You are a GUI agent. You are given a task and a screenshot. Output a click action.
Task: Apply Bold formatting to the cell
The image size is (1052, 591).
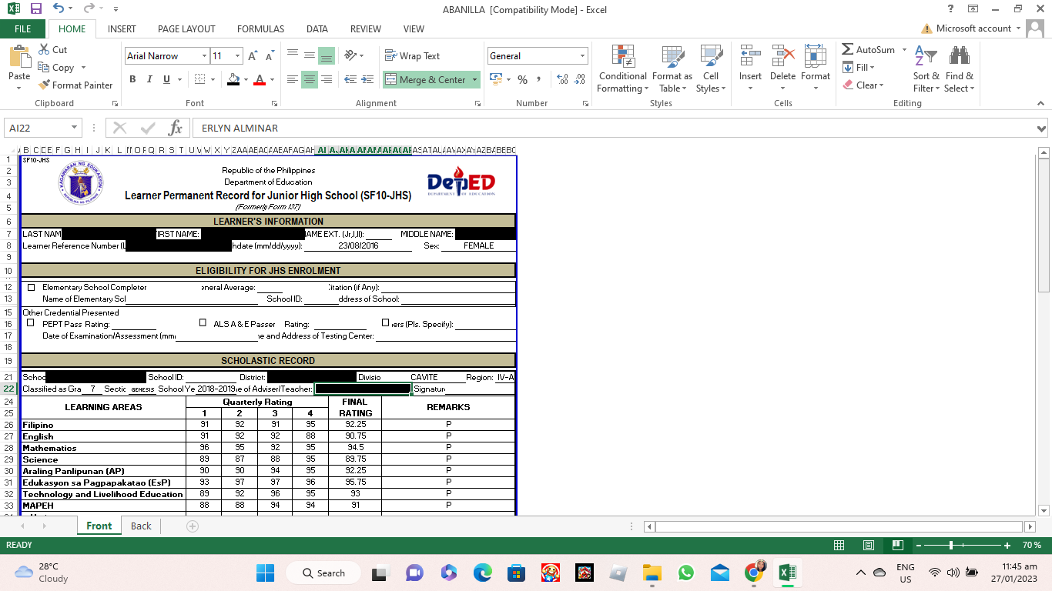132,79
